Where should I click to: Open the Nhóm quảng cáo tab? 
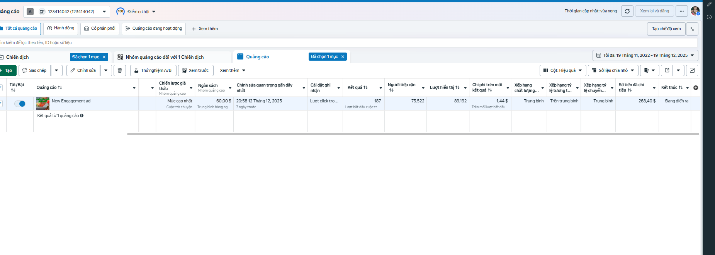tap(165, 57)
